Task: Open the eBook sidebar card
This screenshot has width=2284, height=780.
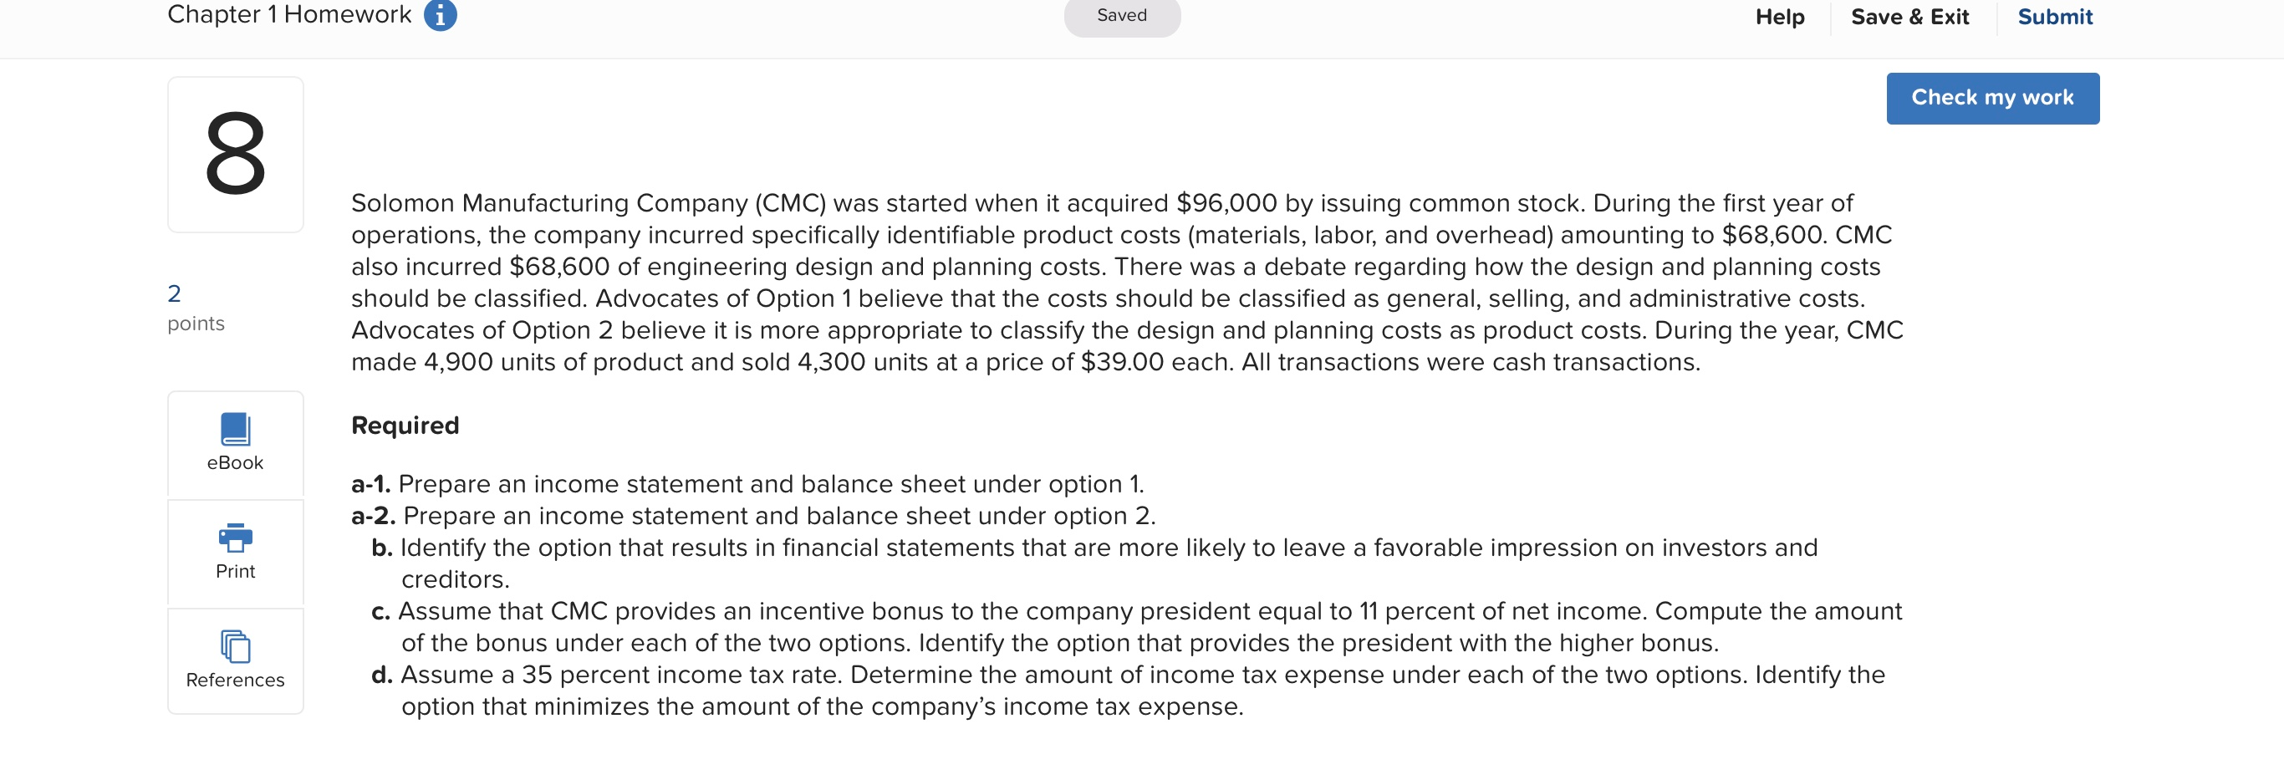Action: coord(234,444)
